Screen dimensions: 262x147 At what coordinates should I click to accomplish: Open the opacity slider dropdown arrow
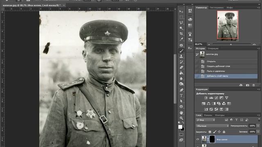258,126
